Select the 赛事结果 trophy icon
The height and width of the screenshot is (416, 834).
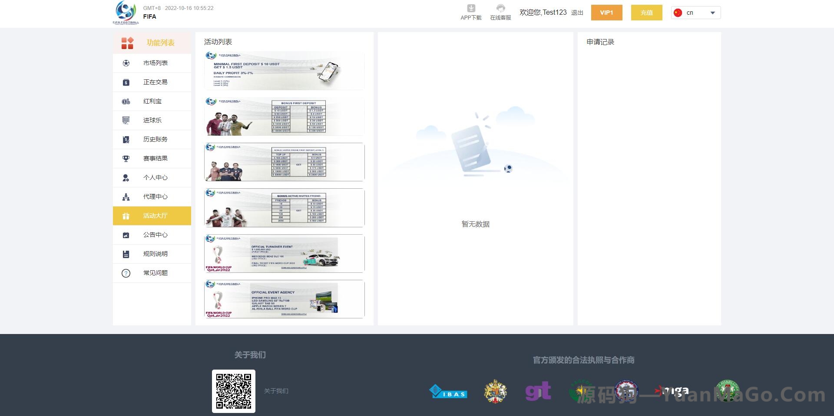(126, 158)
